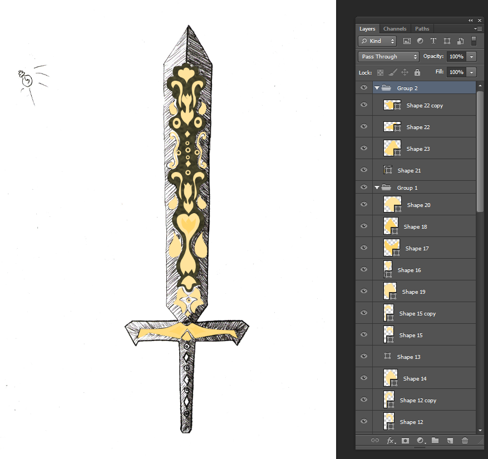
Task: Click the Shape 20 layer thumbnail
Action: [392, 204]
